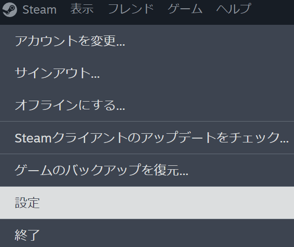Select アカウントを変更... from the menu
294x247 pixels.
point(70,41)
